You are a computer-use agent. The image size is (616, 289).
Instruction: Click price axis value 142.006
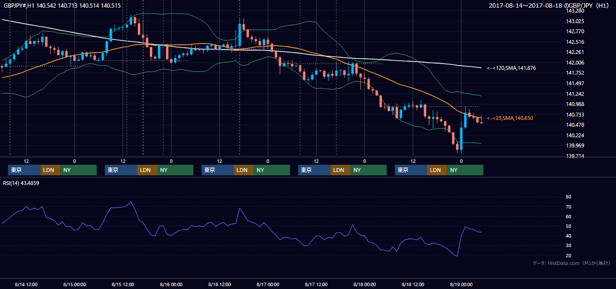(x=575, y=63)
